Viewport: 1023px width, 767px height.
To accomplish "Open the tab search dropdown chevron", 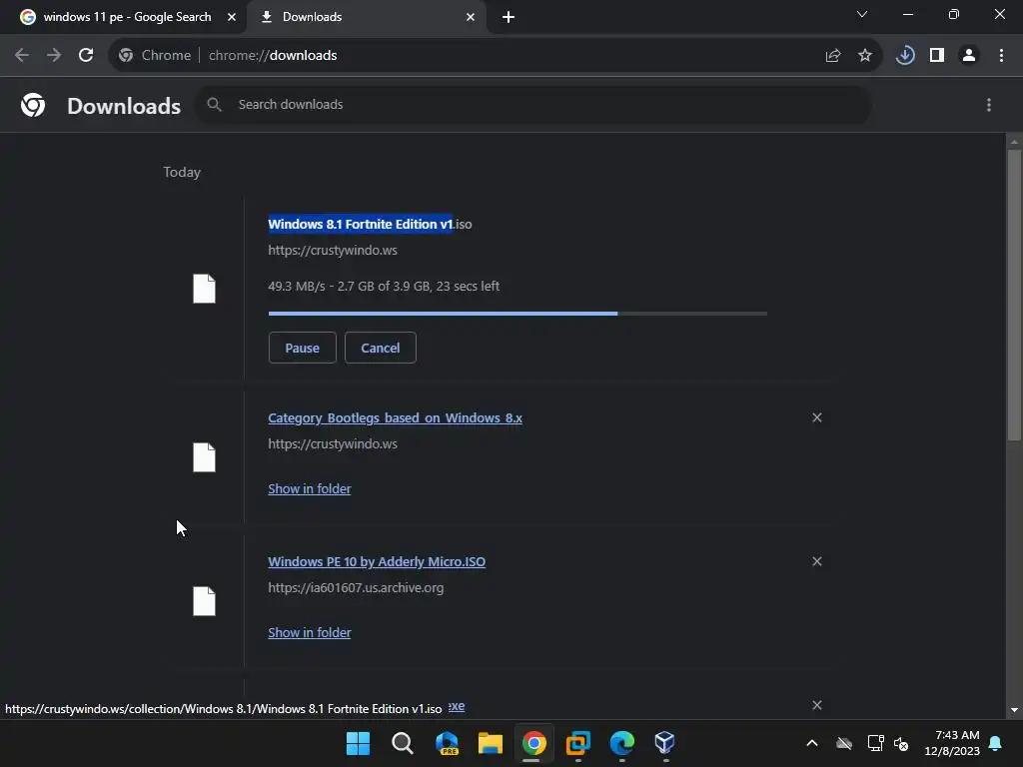I will coord(862,14).
